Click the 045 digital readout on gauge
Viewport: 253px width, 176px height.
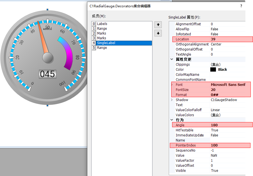tap(47, 74)
